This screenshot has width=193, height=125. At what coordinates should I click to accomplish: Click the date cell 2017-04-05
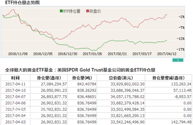15,109
